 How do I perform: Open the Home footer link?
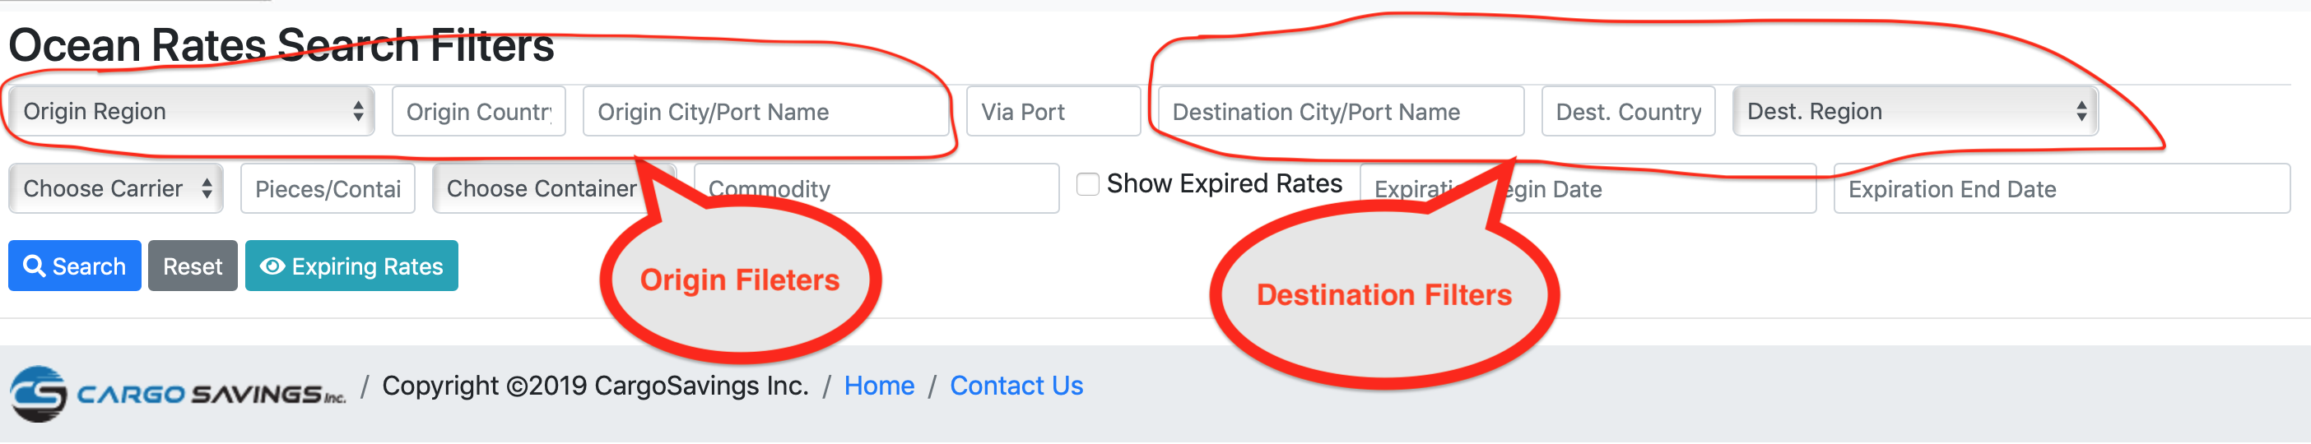(x=878, y=386)
